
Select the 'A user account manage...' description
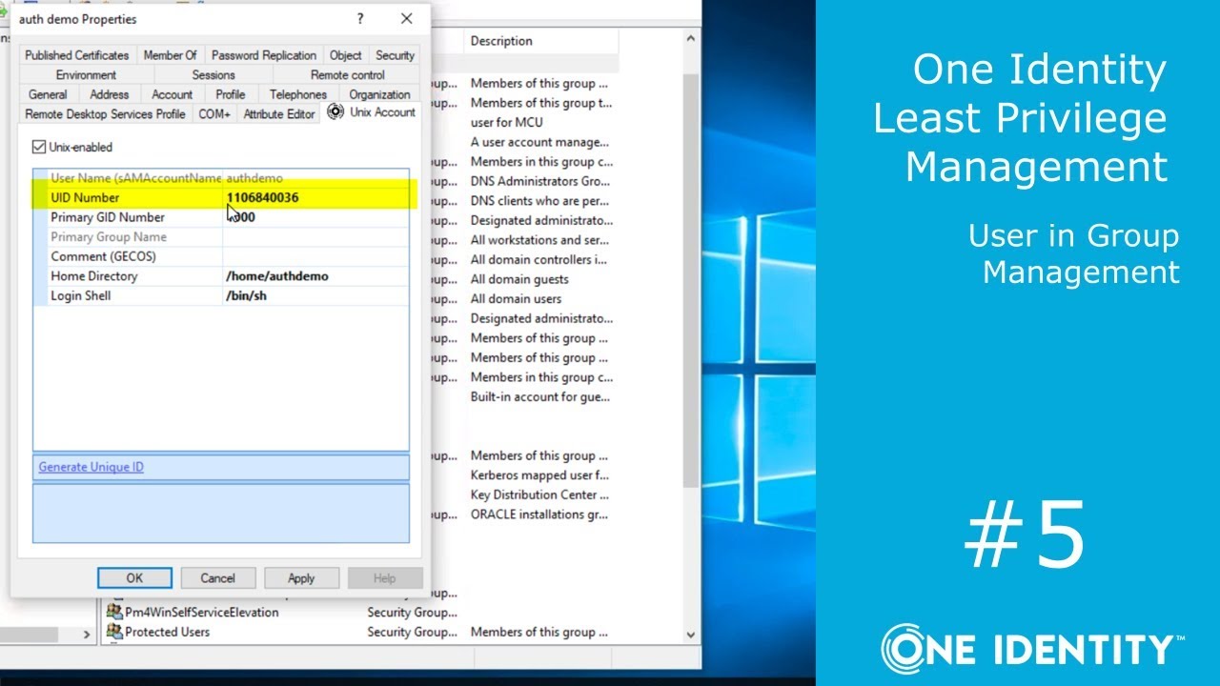pyautogui.click(x=539, y=142)
